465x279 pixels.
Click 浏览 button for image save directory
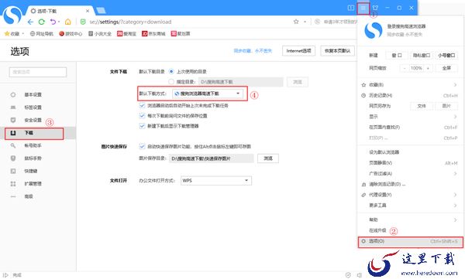pyautogui.click(x=268, y=158)
